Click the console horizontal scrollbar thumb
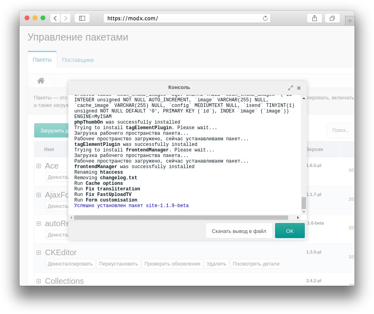 click(181, 217)
